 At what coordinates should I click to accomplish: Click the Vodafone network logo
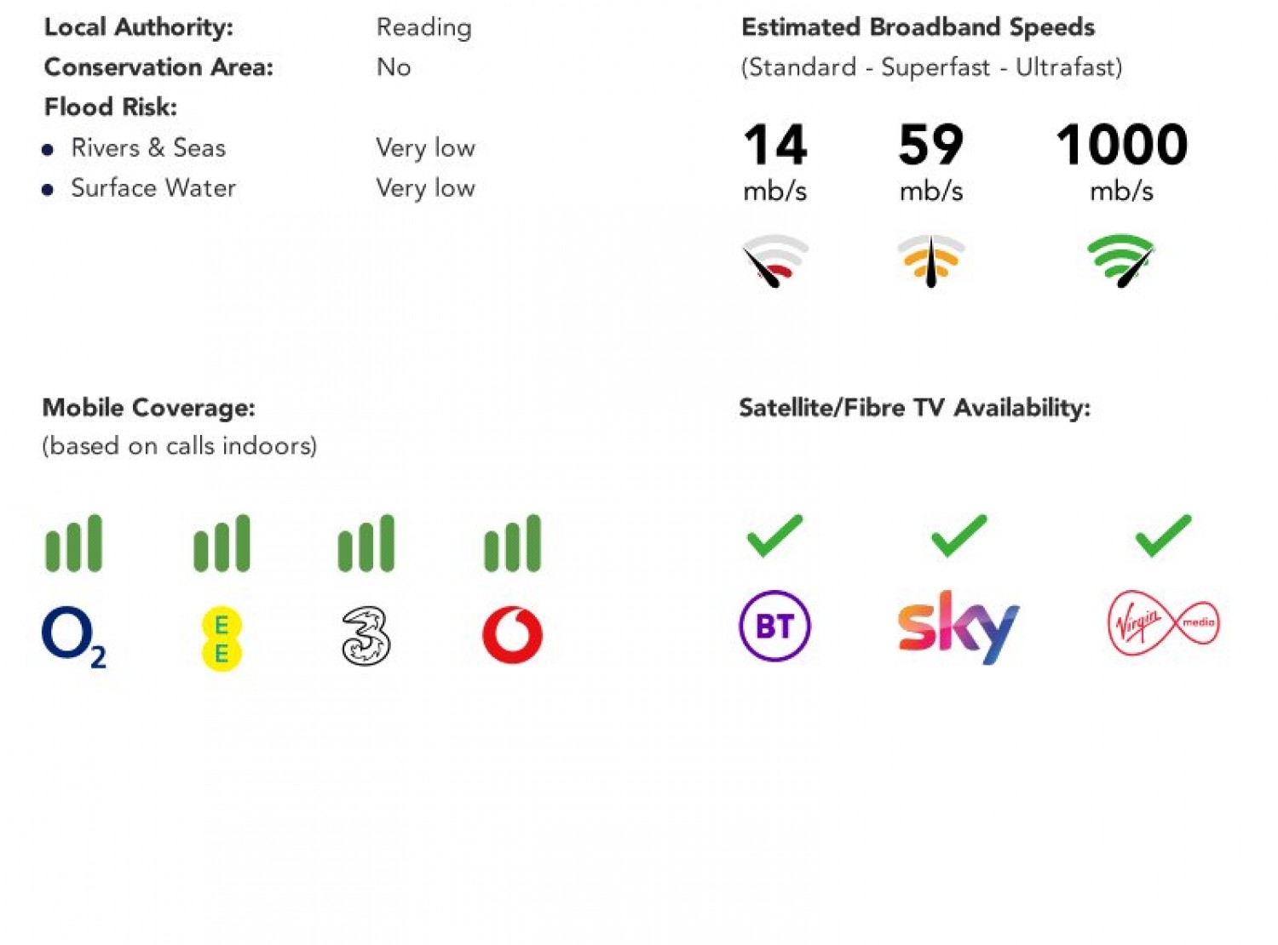tap(512, 635)
